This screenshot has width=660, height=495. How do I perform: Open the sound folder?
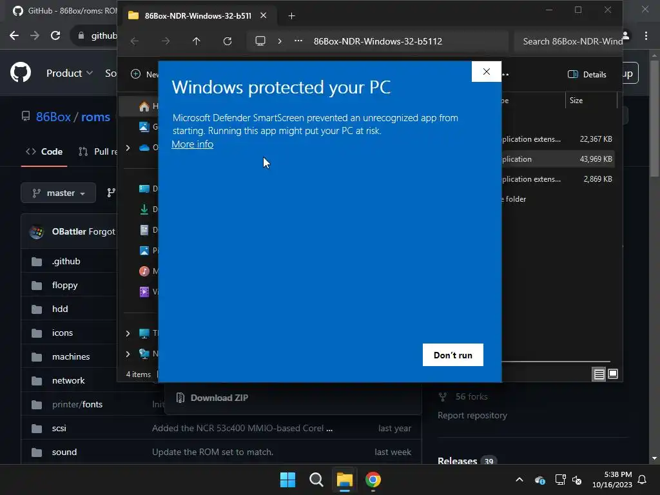point(64,452)
